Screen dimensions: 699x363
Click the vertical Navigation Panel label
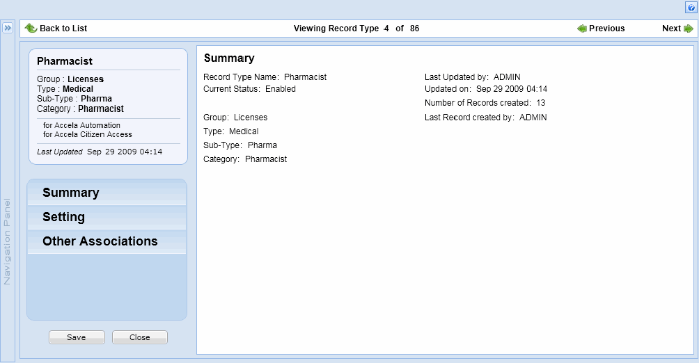coord(8,241)
